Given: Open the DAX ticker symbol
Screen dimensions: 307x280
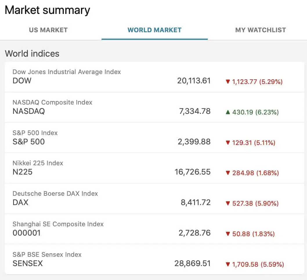Looking at the screenshot, I should pos(21,202).
